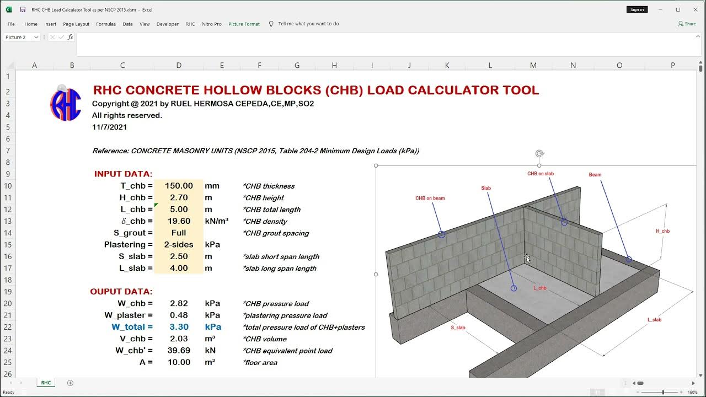The width and height of the screenshot is (706, 397).
Task: Select column K header
Action: (x=447, y=65)
